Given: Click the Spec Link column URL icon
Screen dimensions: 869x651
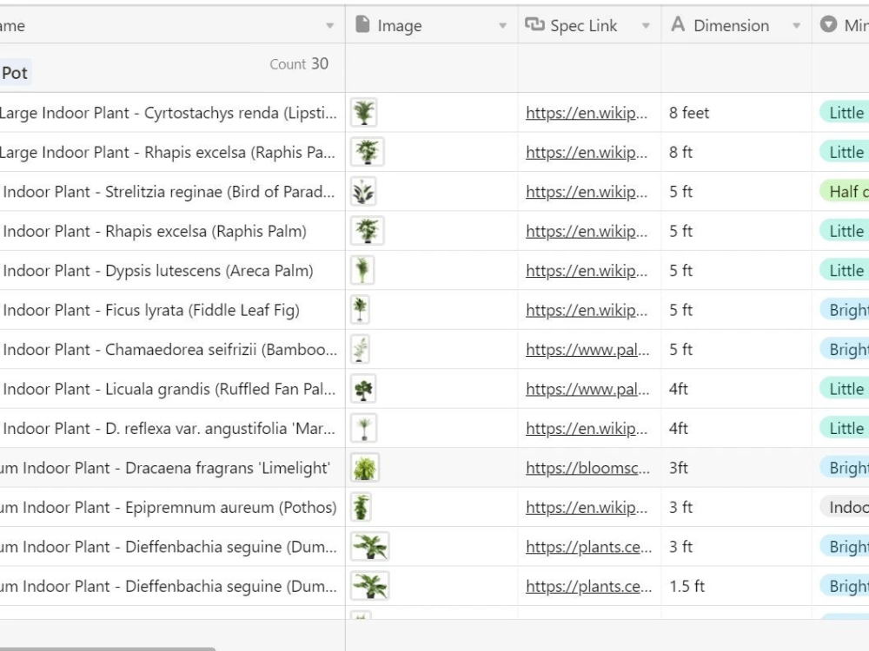Looking at the screenshot, I should pos(534,24).
